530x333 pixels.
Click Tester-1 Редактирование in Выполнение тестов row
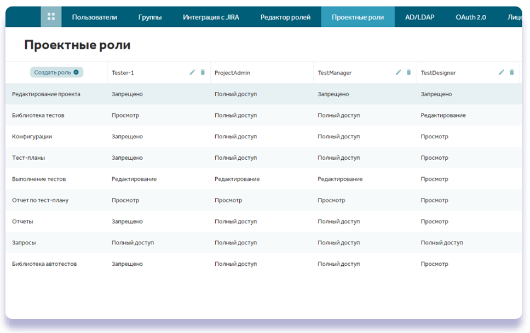pyautogui.click(x=134, y=179)
